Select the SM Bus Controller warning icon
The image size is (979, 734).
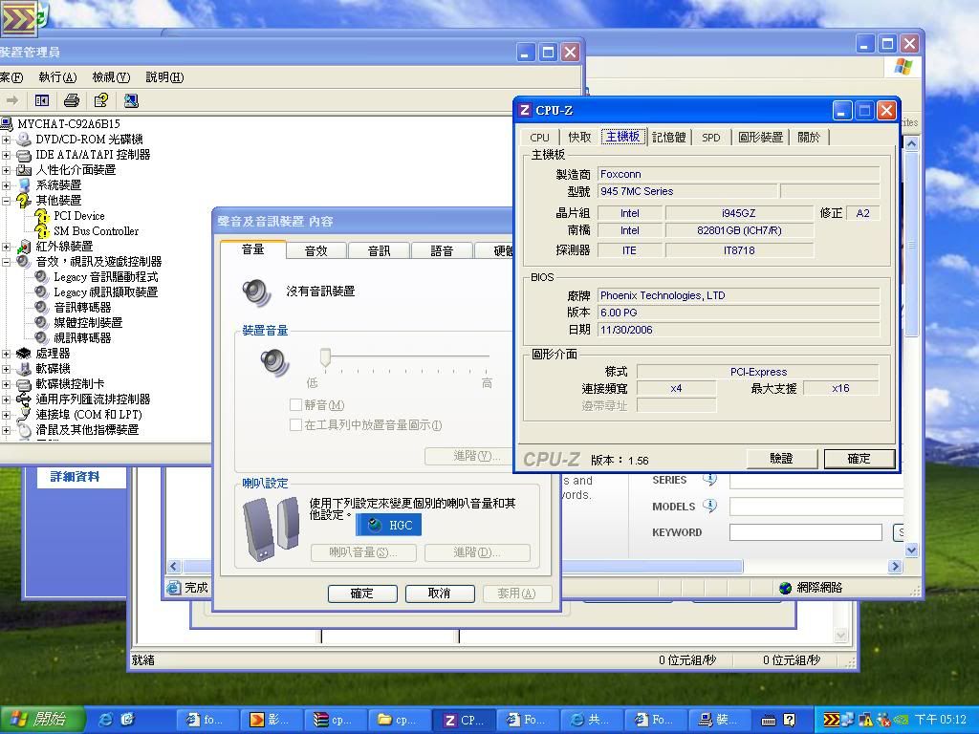click(42, 231)
